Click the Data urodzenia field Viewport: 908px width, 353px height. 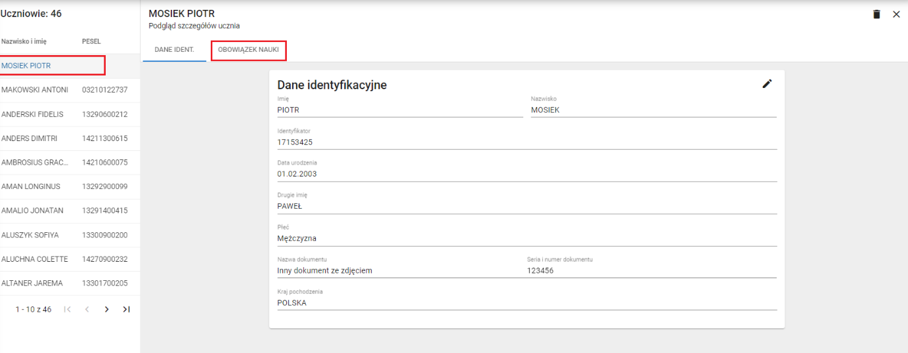pyautogui.click(x=527, y=174)
